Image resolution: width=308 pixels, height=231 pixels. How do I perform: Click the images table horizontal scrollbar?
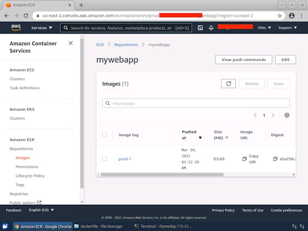[x=162, y=175]
